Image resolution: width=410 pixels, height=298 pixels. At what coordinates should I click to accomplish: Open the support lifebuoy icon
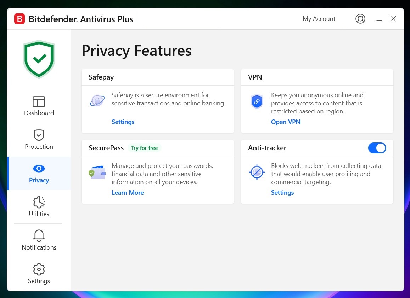tap(360, 19)
